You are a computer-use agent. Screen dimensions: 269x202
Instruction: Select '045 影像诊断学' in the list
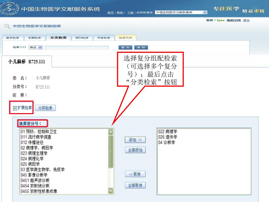click(64, 175)
